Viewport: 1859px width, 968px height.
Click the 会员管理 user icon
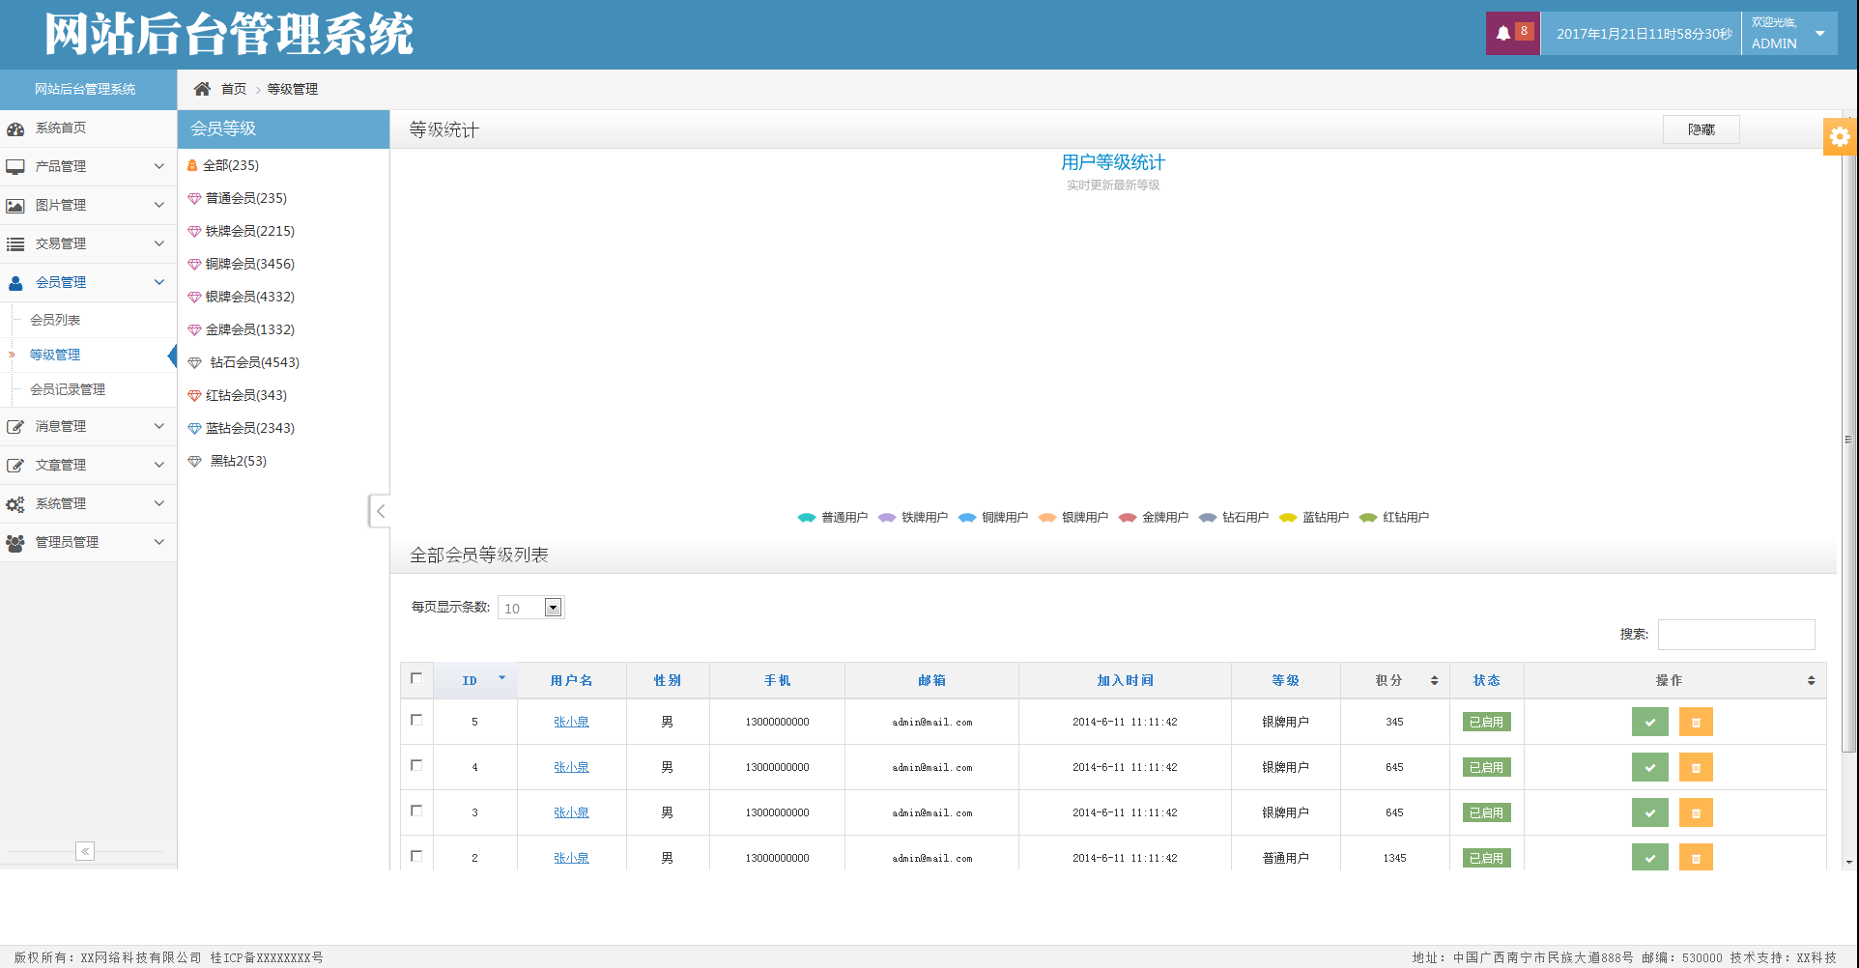pos(15,283)
